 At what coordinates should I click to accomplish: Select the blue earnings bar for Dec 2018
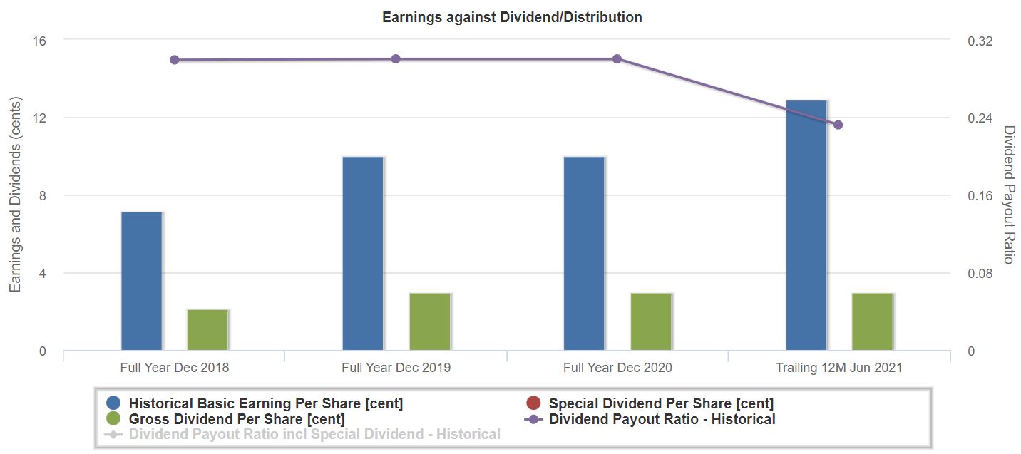coord(142,281)
